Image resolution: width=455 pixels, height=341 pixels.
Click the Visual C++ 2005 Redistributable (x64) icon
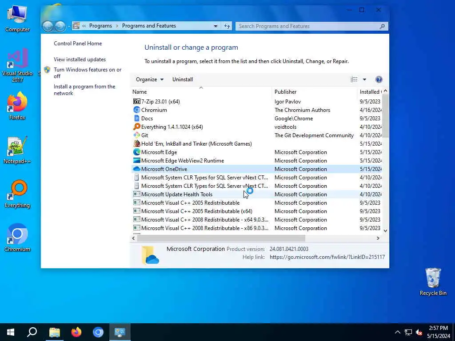(x=136, y=211)
